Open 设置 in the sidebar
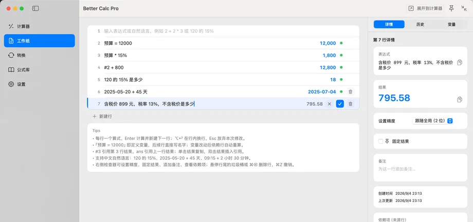 coord(39,84)
